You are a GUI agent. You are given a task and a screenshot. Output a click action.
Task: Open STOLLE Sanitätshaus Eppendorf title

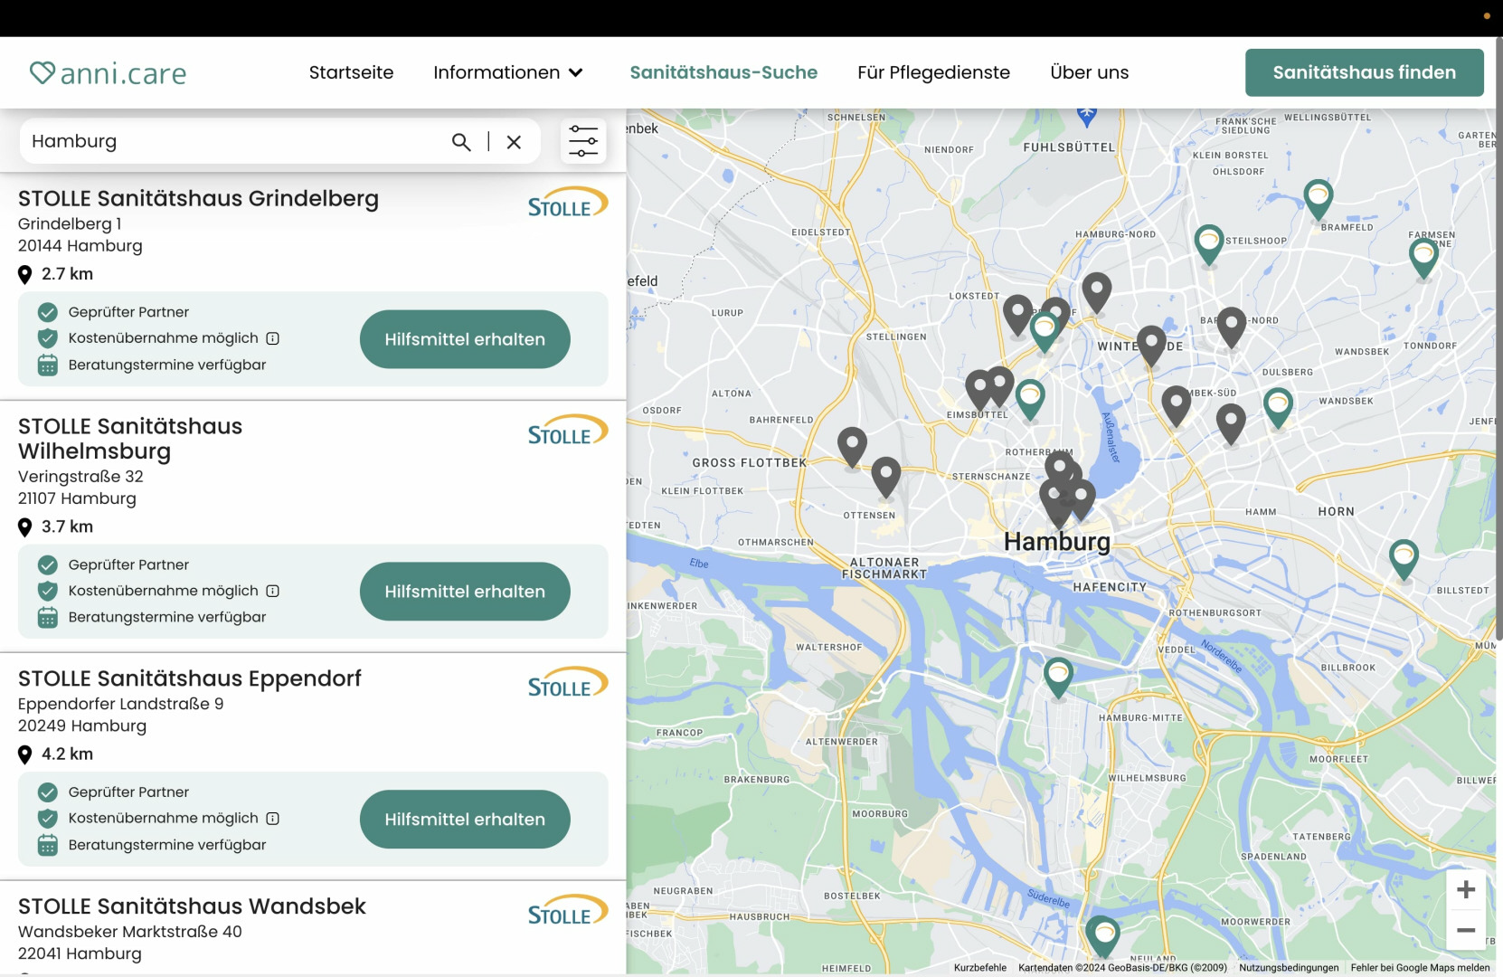190,678
